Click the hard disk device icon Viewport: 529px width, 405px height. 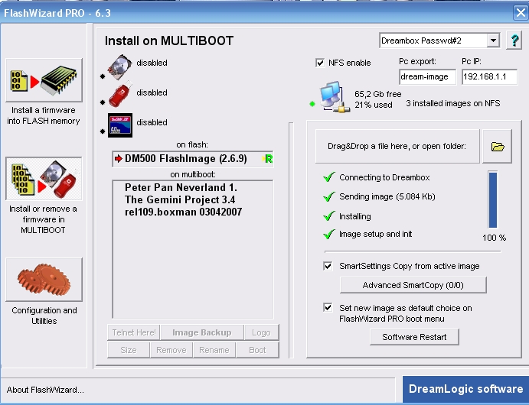pyautogui.click(x=119, y=66)
